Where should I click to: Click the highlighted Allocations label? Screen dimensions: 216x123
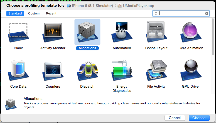(87, 48)
